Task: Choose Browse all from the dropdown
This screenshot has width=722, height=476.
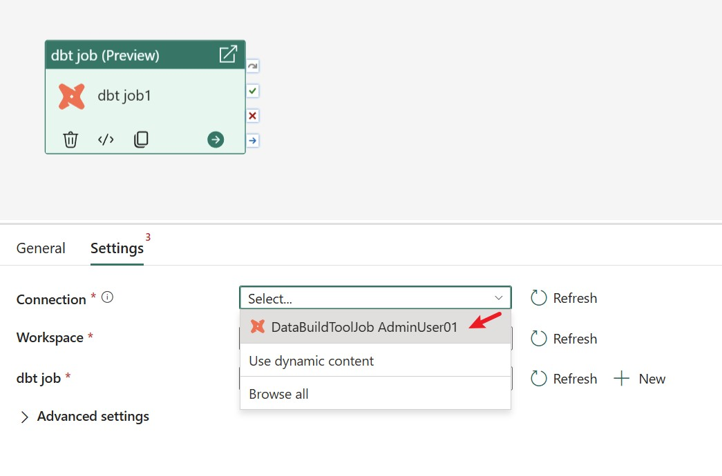Action: point(278,394)
